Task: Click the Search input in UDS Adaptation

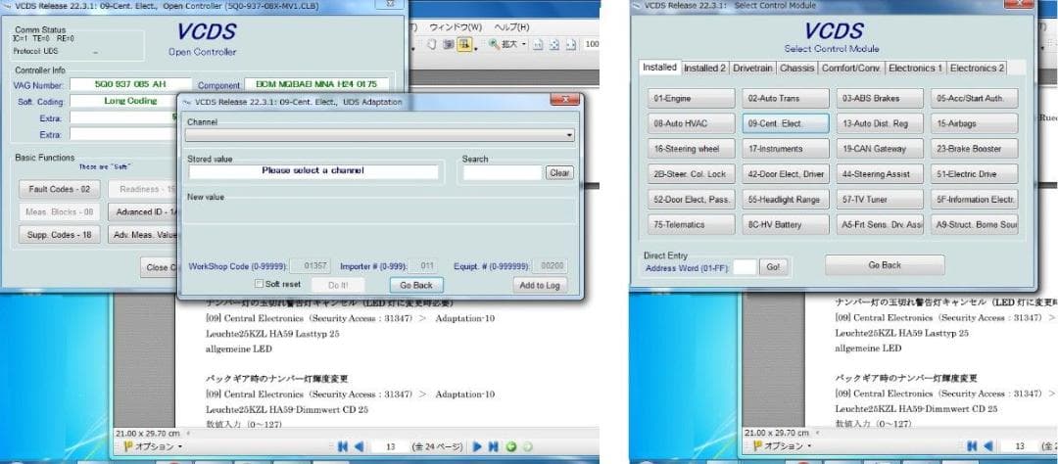Action: (x=503, y=172)
